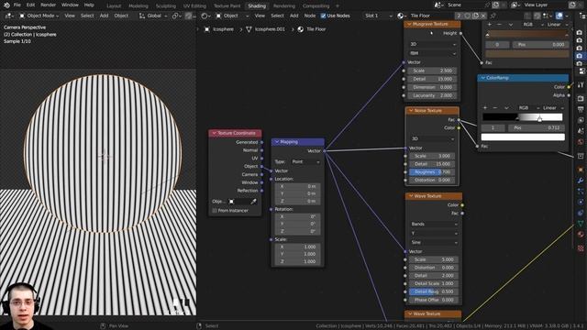Image resolution: width=587 pixels, height=330 pixels.
Task: Open the Modifiers wrench properties tab
Action: click(581, 181)
